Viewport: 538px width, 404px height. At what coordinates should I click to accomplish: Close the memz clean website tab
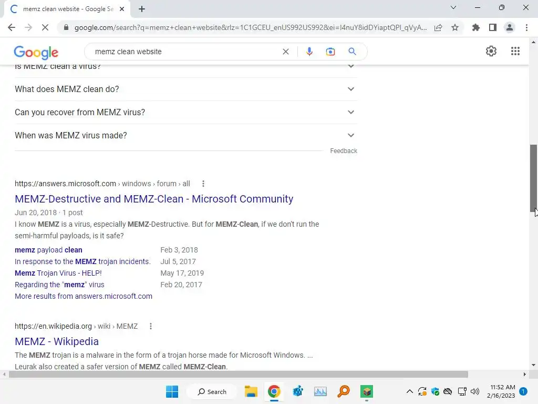click(x=122, y=9)
